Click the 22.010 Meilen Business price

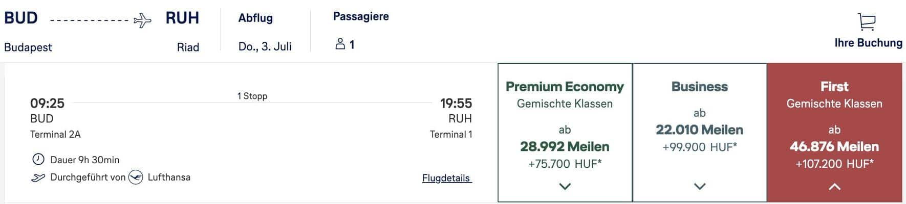tap(699, 130)
